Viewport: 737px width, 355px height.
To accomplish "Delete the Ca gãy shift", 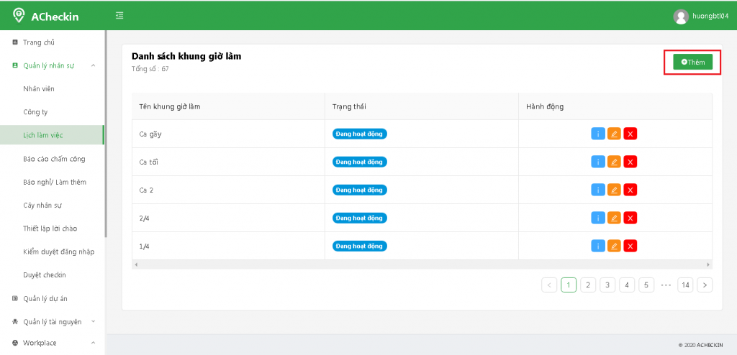I will tap(630, 134).
